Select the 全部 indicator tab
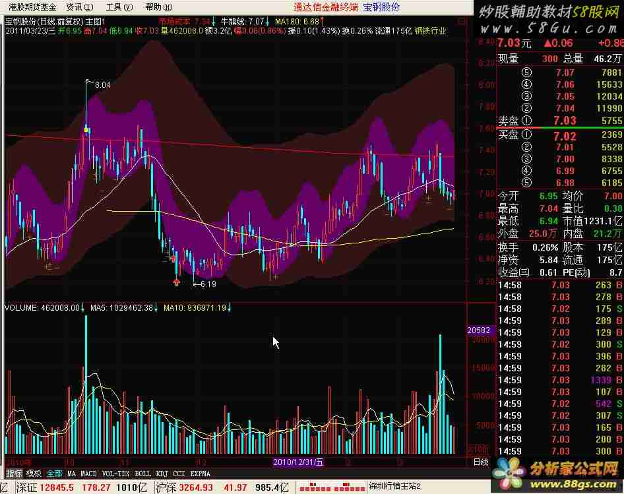This screenshot has width=624, height=494. tap(55, 474)
